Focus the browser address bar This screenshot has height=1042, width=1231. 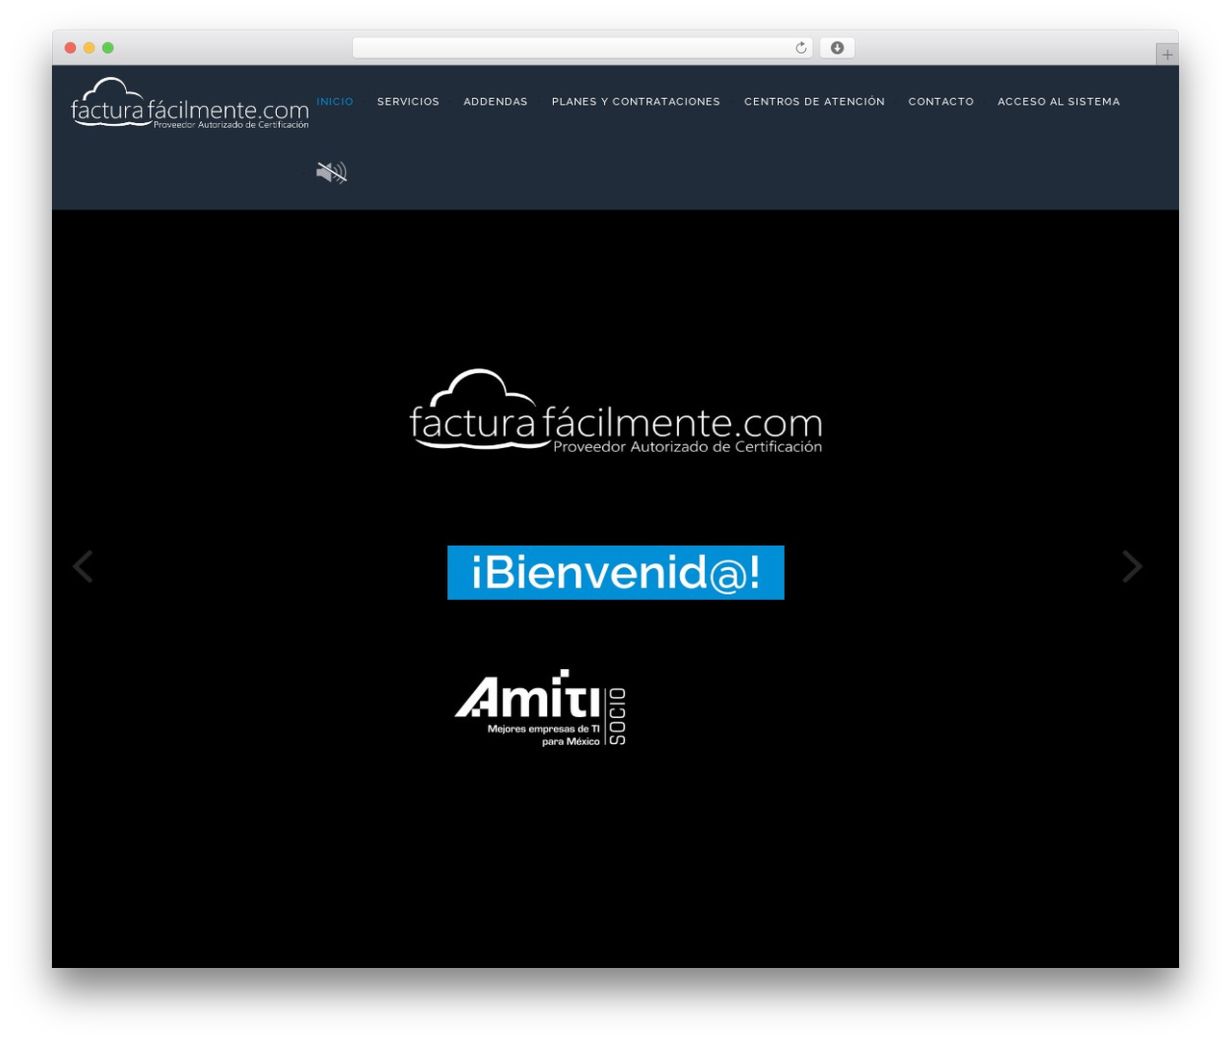582,48
